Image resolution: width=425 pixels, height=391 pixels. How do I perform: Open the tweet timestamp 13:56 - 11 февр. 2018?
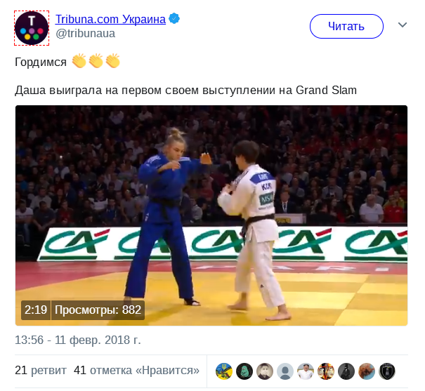click(x=78, y=340)
